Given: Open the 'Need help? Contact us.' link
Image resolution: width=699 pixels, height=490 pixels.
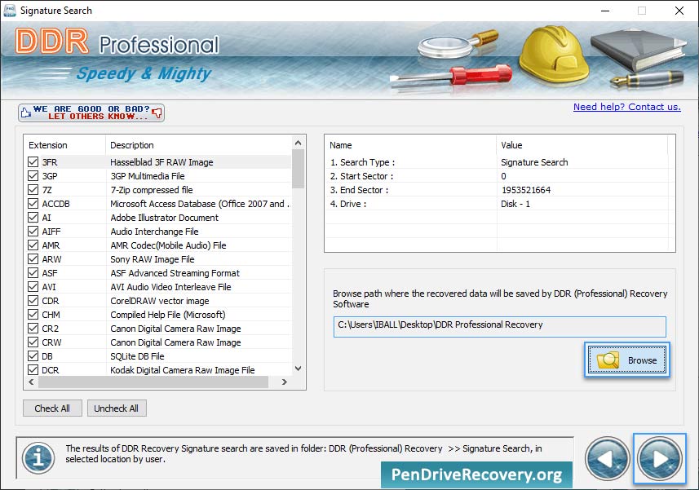Looking at the screenshot, I should click(626, 107).
